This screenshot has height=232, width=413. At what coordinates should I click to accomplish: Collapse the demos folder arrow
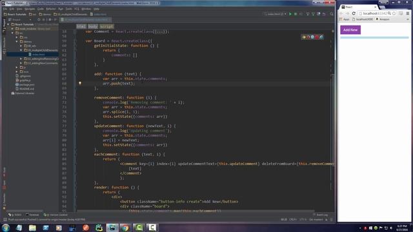pos(17,41)
